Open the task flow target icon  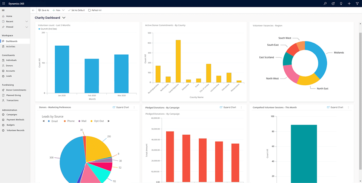pyautogui.click(x=333, y=3)
